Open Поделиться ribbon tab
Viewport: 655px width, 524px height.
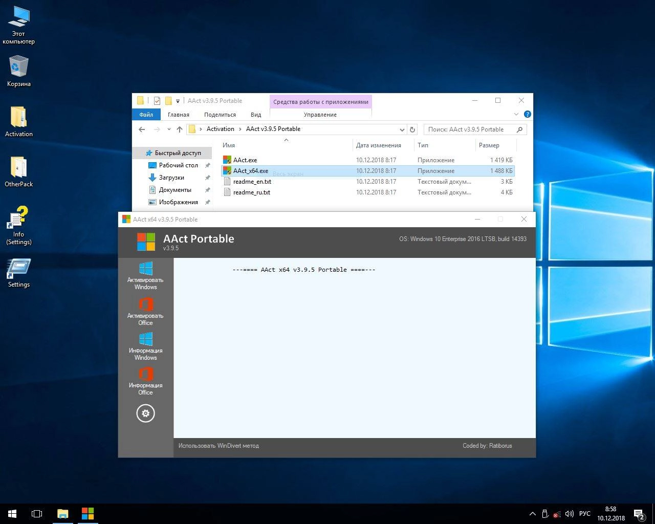click(220, 115)
